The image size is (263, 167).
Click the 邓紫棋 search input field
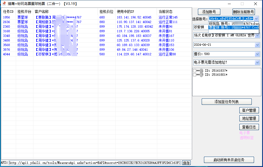point(201,27)
